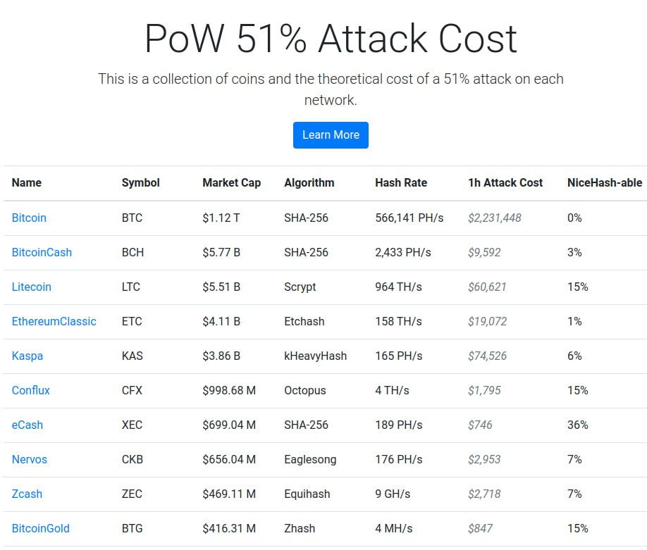Click the PoW 51% Attack Cost heading

click(331, 39)
